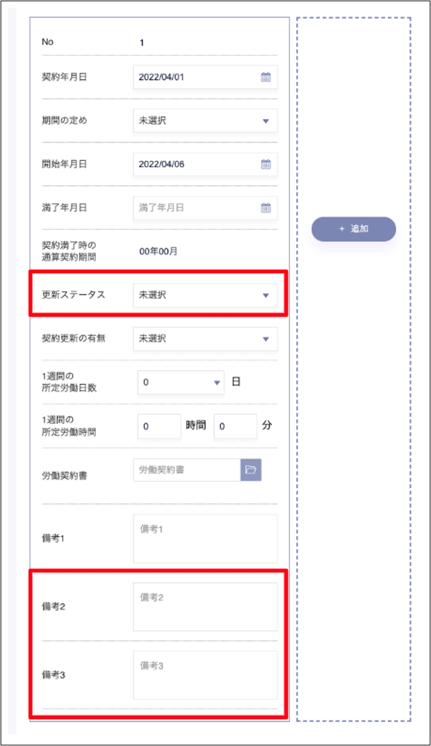Expand the 期間の定め dropdown
The image size is (431, 746).
point(205,120)
